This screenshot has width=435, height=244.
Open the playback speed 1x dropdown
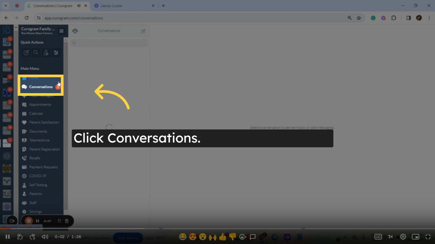click(390, 237)
